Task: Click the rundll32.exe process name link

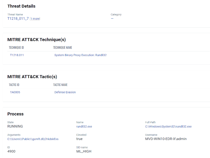Action: (x=84, y=126)
